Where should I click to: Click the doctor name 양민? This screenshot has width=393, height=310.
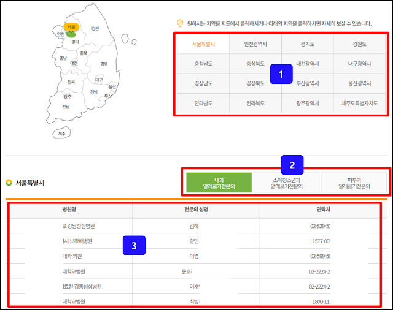194,241
